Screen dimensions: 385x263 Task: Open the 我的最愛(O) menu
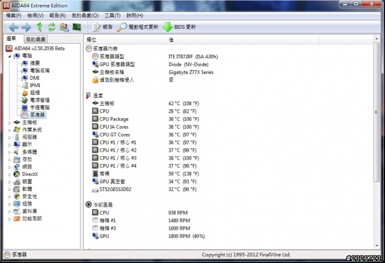click(85, 16)
